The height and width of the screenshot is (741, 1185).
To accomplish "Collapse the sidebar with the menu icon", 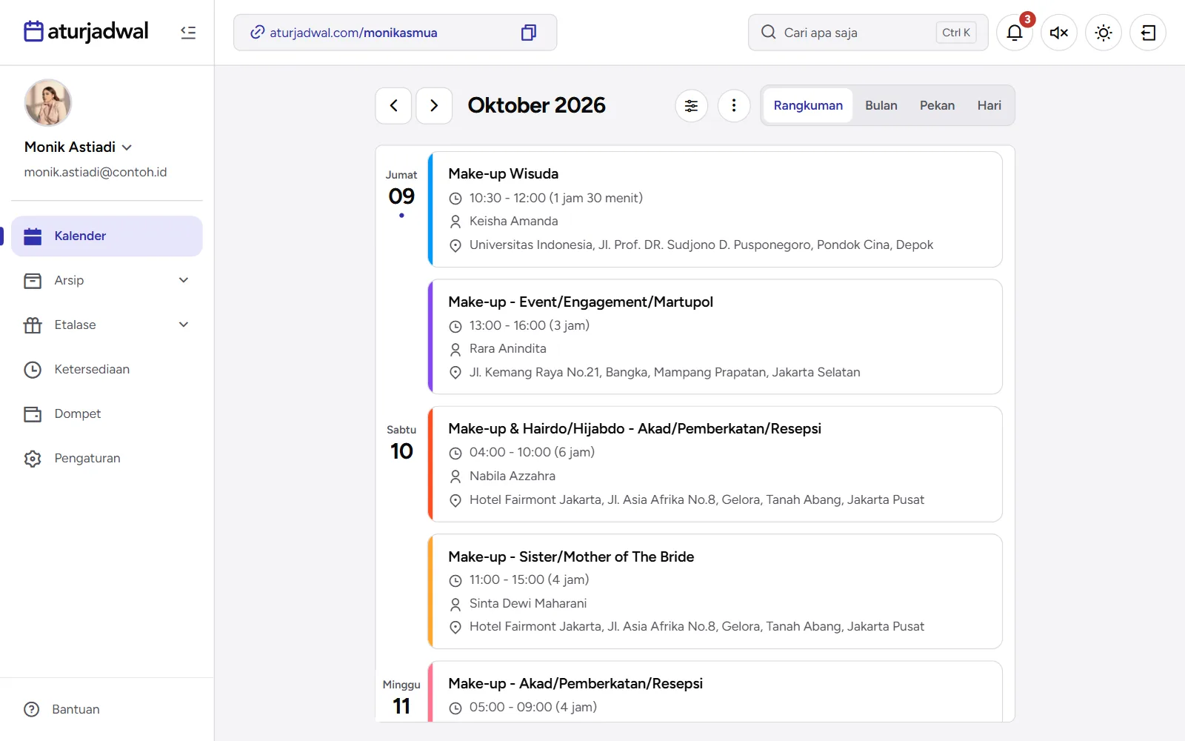I will [x=188, y=33].
